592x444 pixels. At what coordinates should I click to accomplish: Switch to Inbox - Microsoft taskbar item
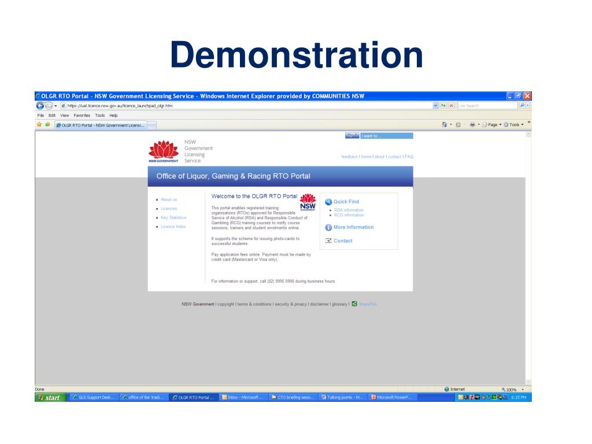[242, 397]
